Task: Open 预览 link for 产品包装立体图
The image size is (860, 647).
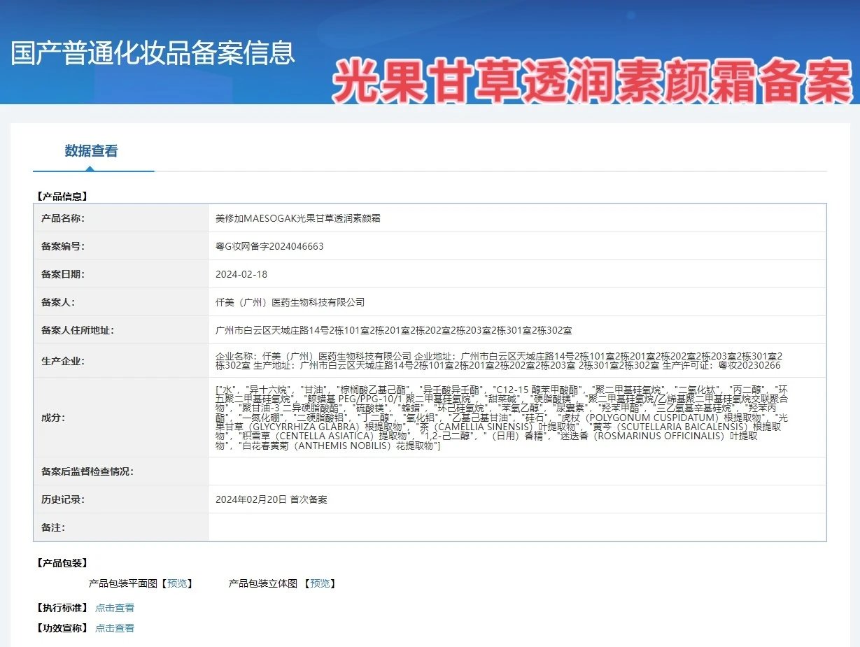Action: (320, 583)
